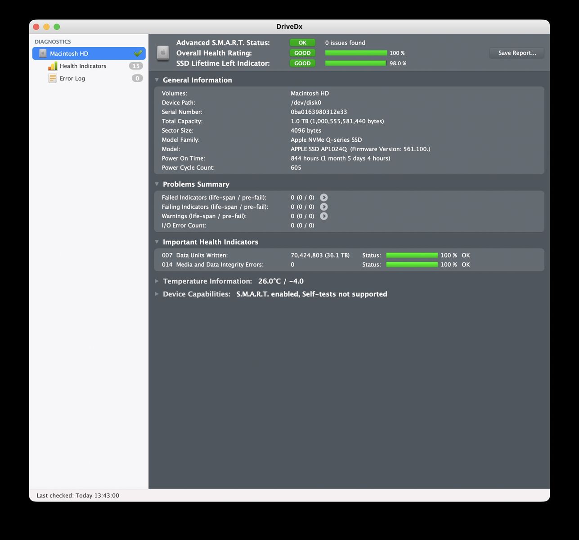This screenshot has width=579, height=540.
Task: Click the 844 hours power on time
Action: pyautogui.click(x=341, y=158)
